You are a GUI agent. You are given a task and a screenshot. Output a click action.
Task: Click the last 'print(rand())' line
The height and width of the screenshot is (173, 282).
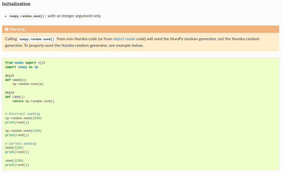[x=17, y=165]
